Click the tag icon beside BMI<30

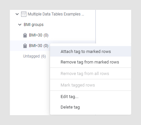25,46
